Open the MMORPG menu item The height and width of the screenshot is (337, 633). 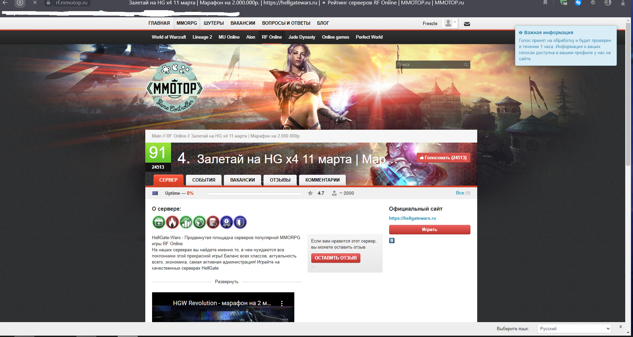187,23
